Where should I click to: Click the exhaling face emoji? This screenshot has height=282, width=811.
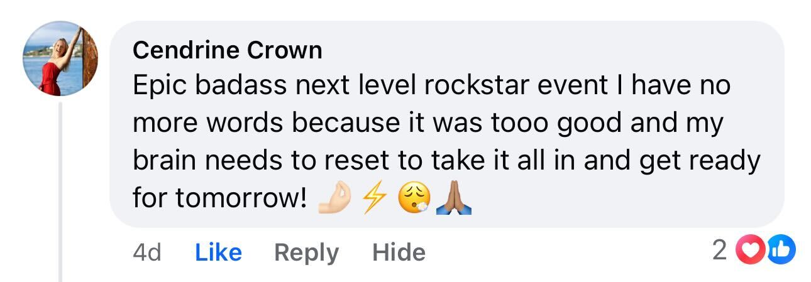coord(413,199)
